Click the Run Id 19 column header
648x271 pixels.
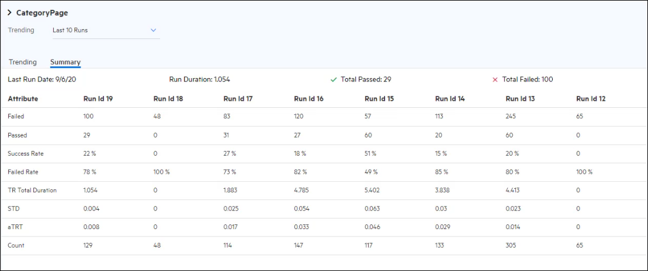pyautogui.click(x=98, y=99)
